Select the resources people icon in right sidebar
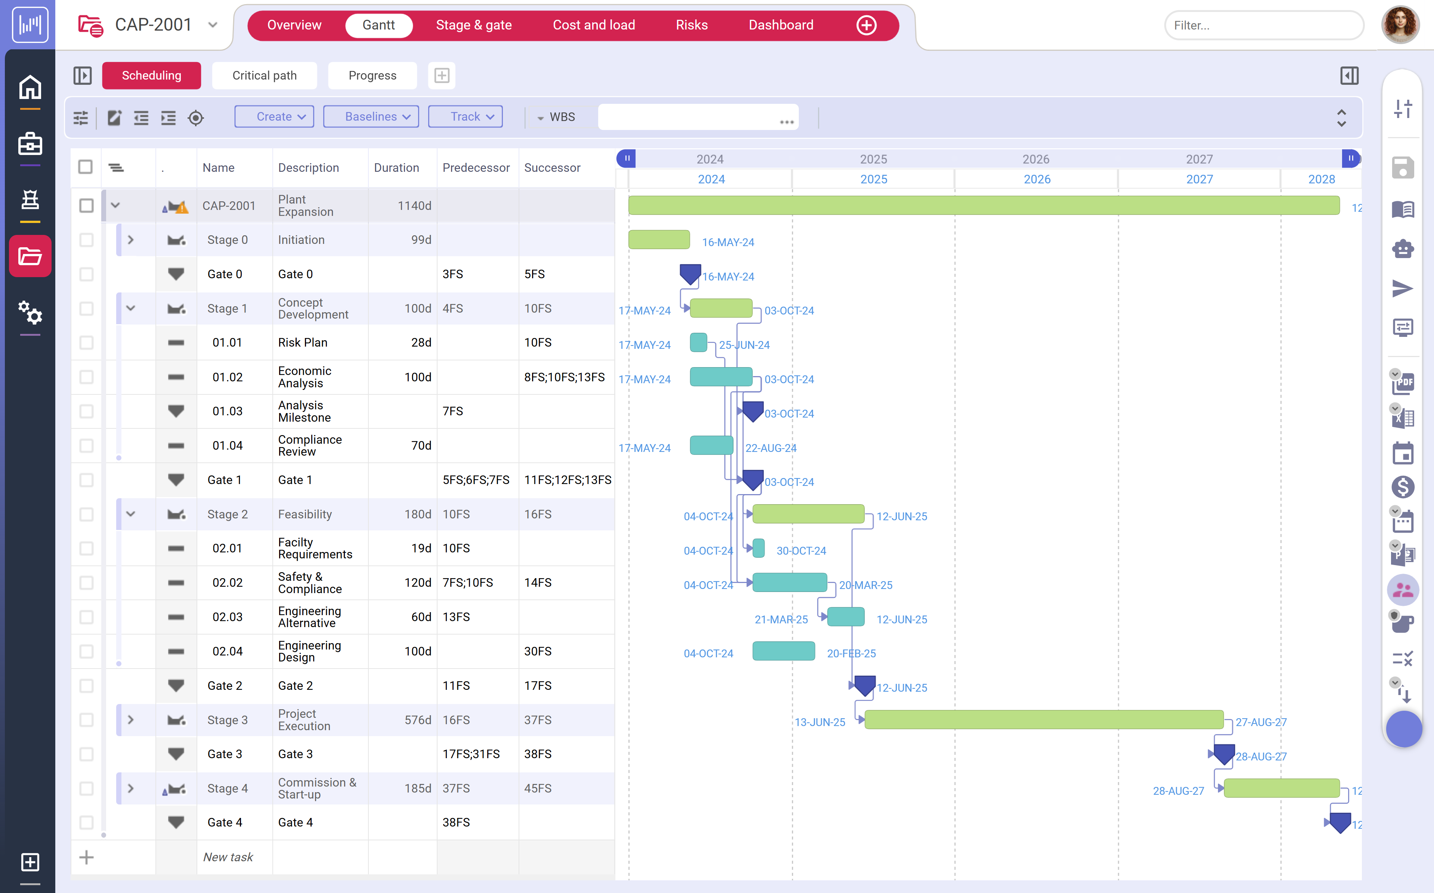Image resolution: width=1434 pixels, height=893 pixels. click(1403, 589)
